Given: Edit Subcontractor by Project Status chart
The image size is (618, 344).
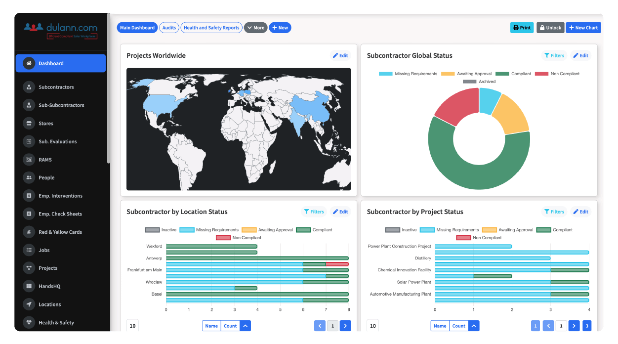Looking at the screenshot, I should pyautogui.click(x=580, y=212).
